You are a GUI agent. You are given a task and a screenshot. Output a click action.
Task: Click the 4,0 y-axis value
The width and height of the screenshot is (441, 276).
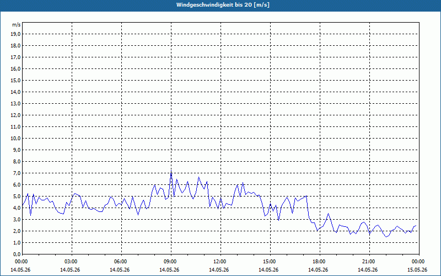pyautogui.click(x=17, y=208)
